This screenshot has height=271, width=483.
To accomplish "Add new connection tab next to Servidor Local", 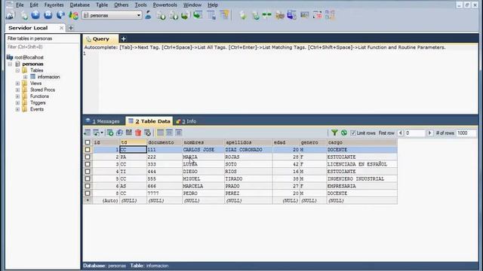I will coord(70,28).
